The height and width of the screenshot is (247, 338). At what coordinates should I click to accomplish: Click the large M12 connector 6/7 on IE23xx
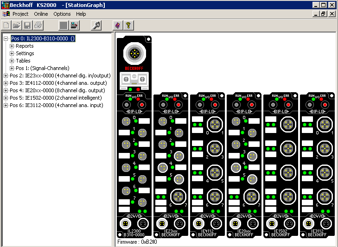(178, 196)
